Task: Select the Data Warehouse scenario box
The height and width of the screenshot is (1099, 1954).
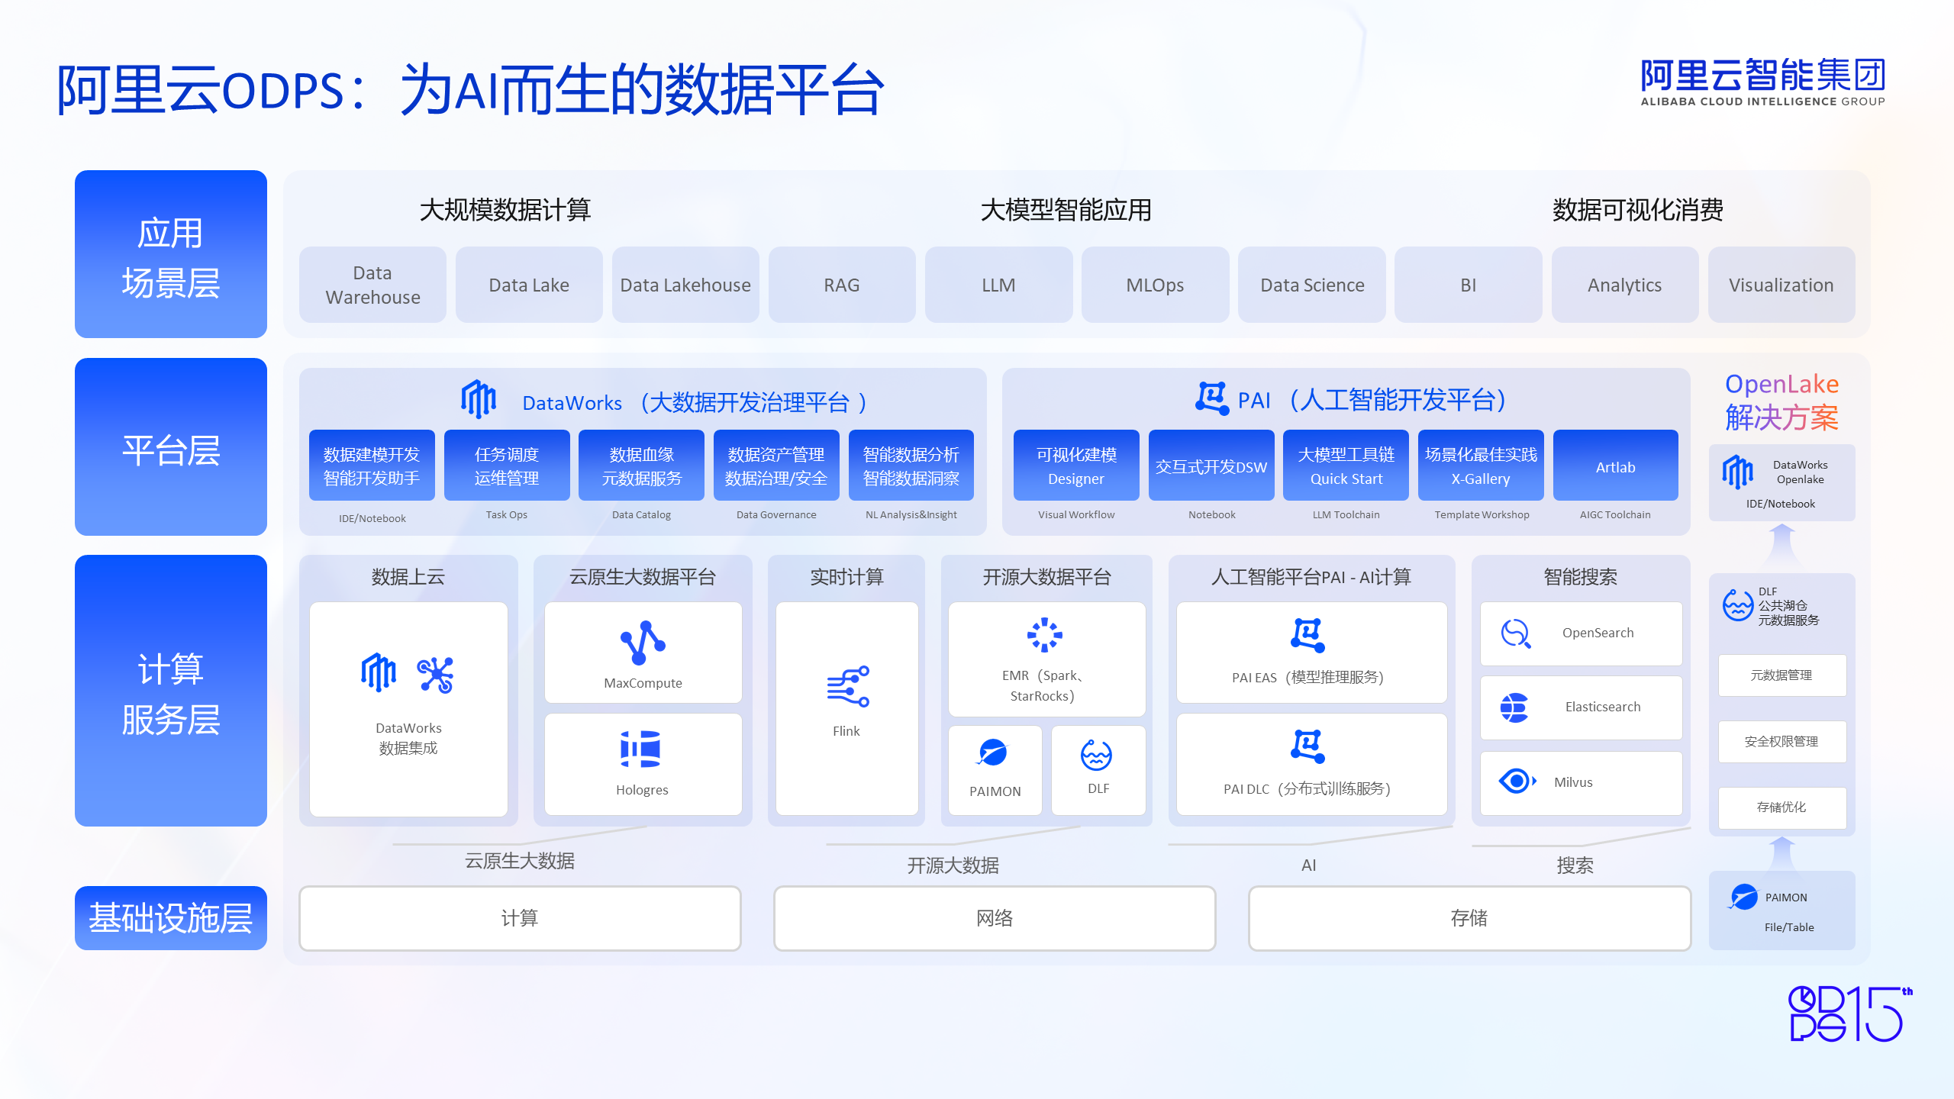Action: tap(372, 285)
